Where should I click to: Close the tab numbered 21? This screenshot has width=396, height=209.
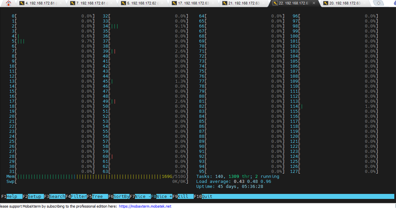coord(263,3)
